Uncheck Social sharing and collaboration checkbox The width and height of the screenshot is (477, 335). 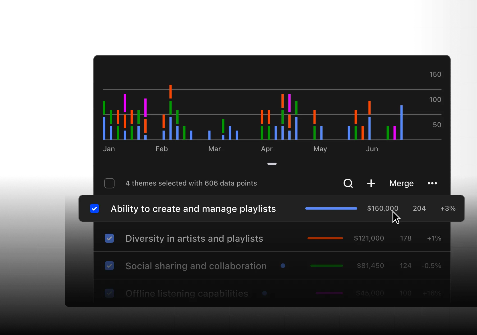[x=109, y=266]
